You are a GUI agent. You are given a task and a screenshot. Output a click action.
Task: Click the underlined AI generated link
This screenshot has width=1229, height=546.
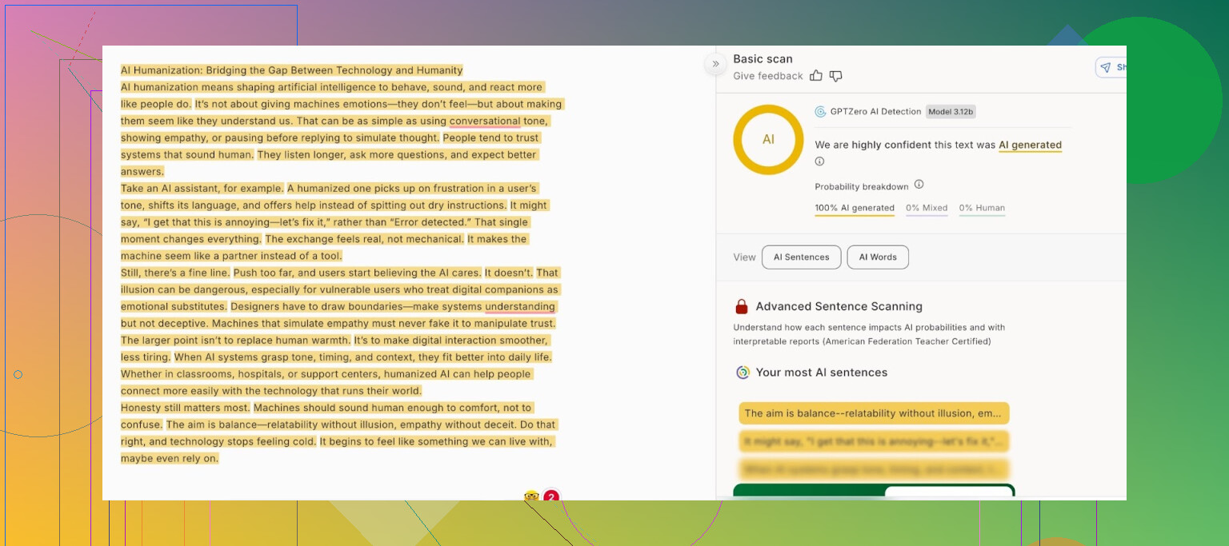[1030, 145]
